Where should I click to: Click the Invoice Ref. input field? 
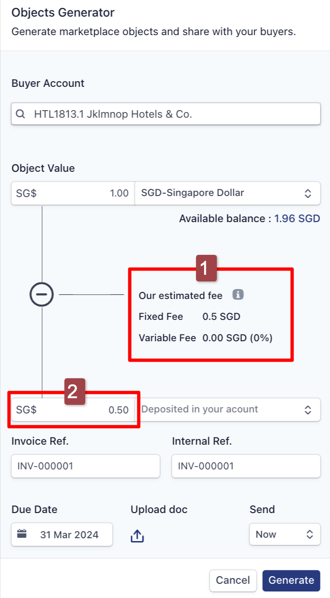click(x=86, y=466)
